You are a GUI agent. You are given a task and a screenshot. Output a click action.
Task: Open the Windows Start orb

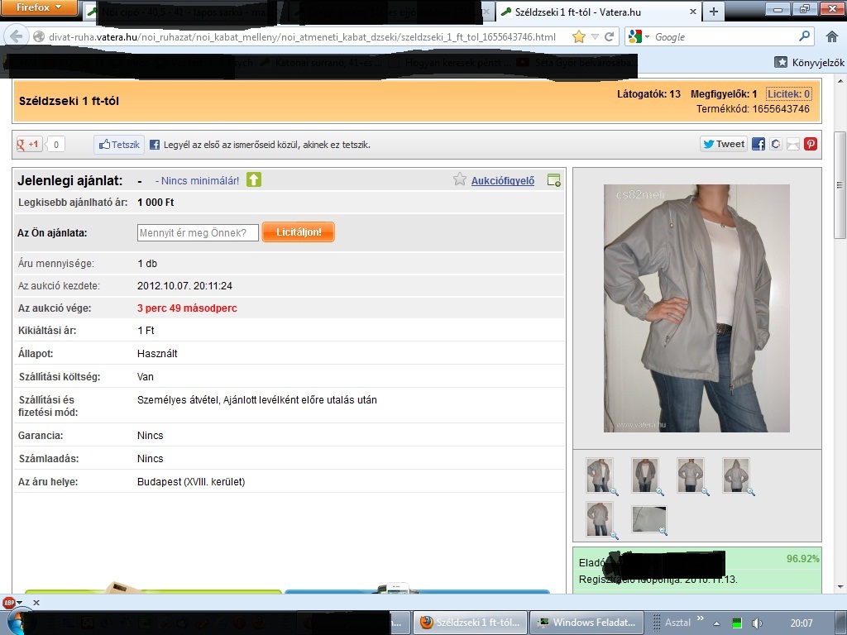(x=21, y=622)
